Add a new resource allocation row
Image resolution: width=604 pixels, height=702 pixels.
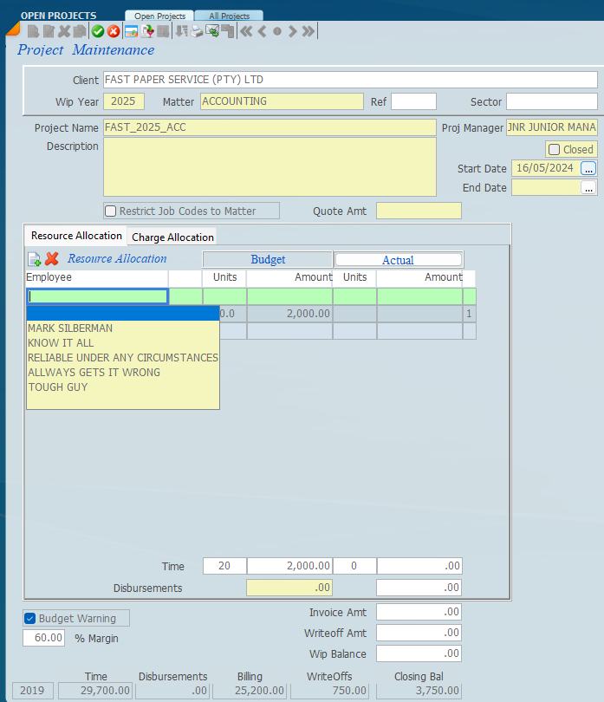[35, 258]
